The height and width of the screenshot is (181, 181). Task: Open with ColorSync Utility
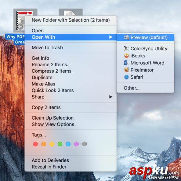coord(145,48)
